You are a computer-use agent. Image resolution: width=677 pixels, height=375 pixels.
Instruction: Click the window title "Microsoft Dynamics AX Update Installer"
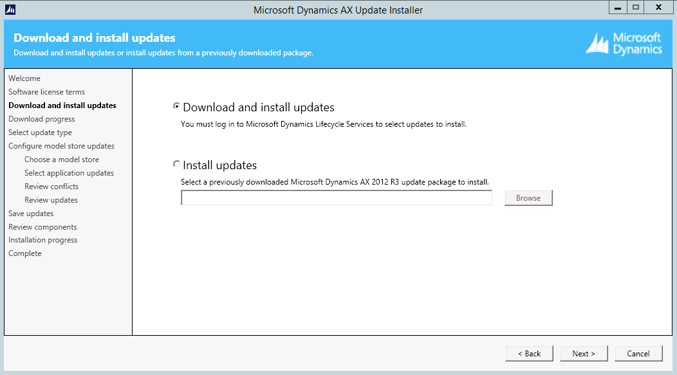(x=338, y=10)
